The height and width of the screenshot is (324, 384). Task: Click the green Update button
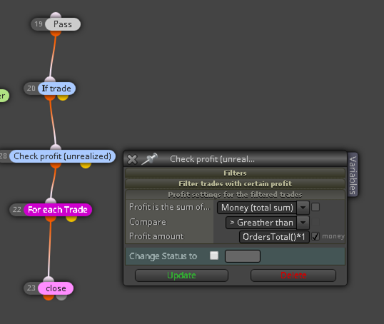[x=181, y=275]
